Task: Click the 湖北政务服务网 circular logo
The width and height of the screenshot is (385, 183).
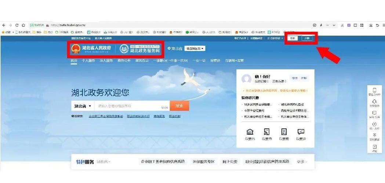Action: pyautogui.click(x=124, y=49)
